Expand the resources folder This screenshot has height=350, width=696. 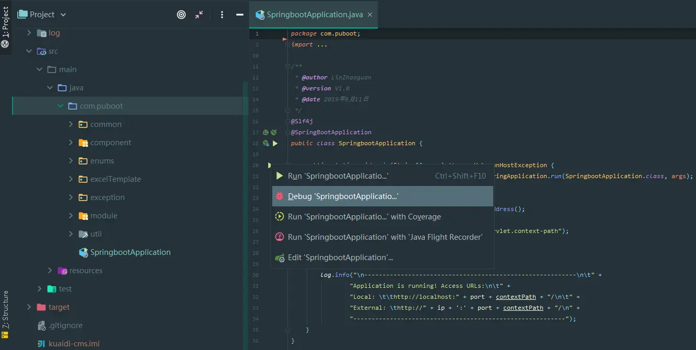pos(50,271)
